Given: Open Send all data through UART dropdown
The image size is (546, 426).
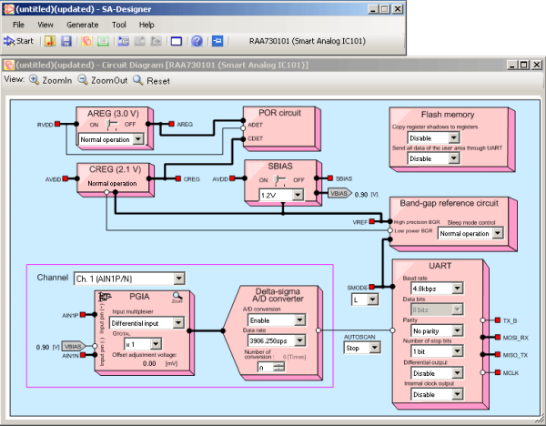Looking at the screenshot, I should pos(433,158).
